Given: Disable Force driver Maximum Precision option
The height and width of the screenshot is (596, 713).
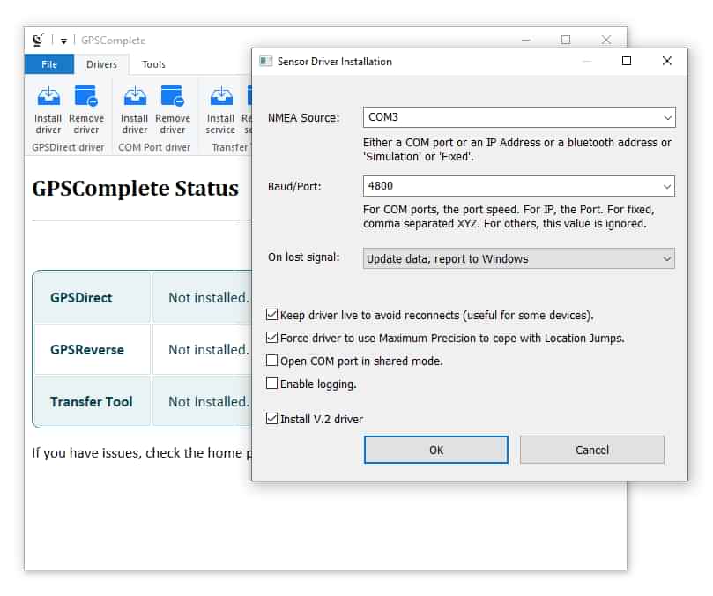Looking at the screenshot, I should click(272, 338).
